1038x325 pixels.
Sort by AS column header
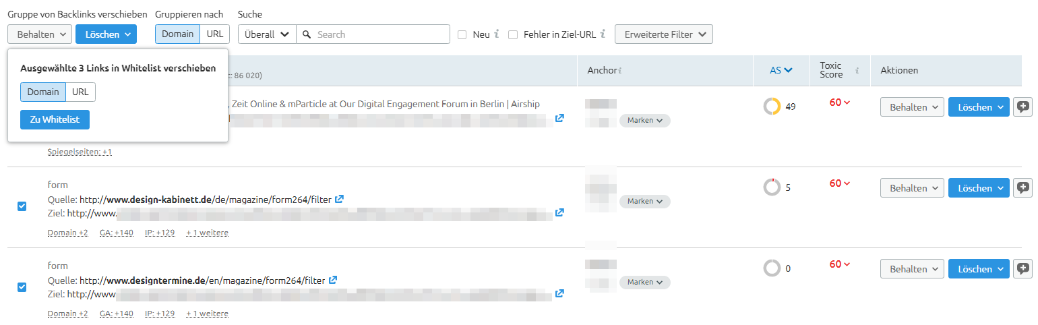[x=781, y=70]
